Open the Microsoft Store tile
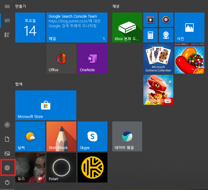Screen dimensions: 208x190 tap(46, 105)
